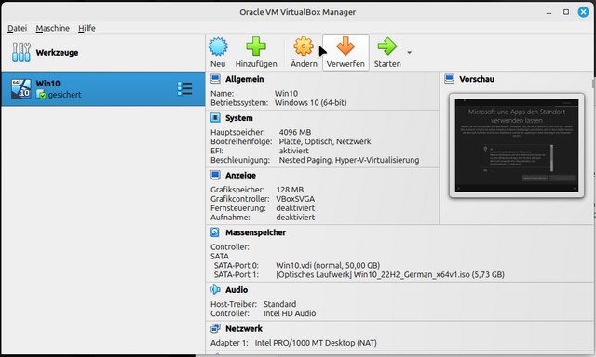The height and width of the screenshot is (357, 596).
Task: Click the Werkzeuge tools icon
Action: pyautogui.click(x=20, y=52)
